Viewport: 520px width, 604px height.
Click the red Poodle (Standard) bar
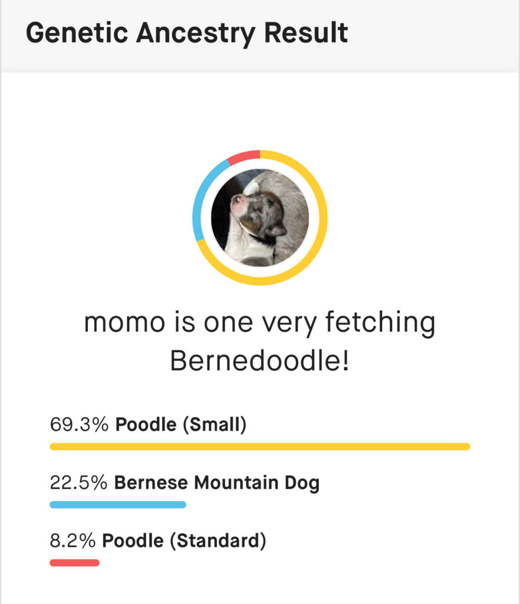pos(74,563)
